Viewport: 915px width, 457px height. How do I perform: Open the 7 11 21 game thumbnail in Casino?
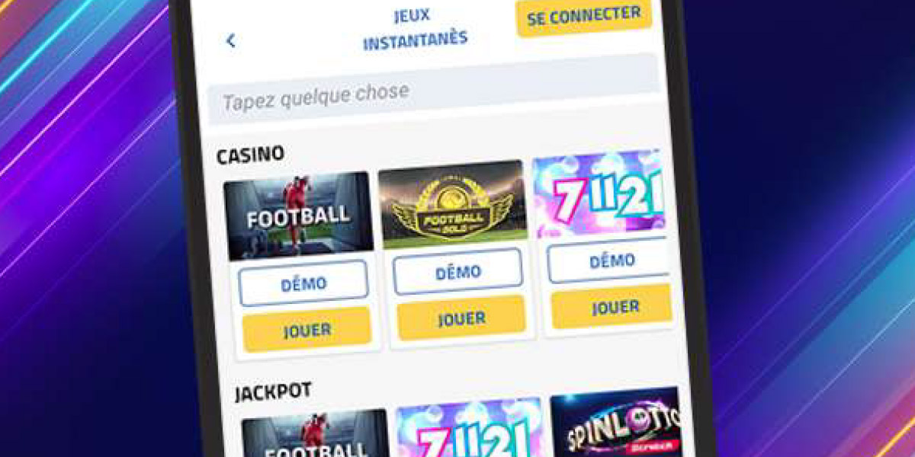point(599,193)
